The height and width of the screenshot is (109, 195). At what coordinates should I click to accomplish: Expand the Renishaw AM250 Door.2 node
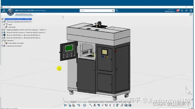(x=2, y=38)
